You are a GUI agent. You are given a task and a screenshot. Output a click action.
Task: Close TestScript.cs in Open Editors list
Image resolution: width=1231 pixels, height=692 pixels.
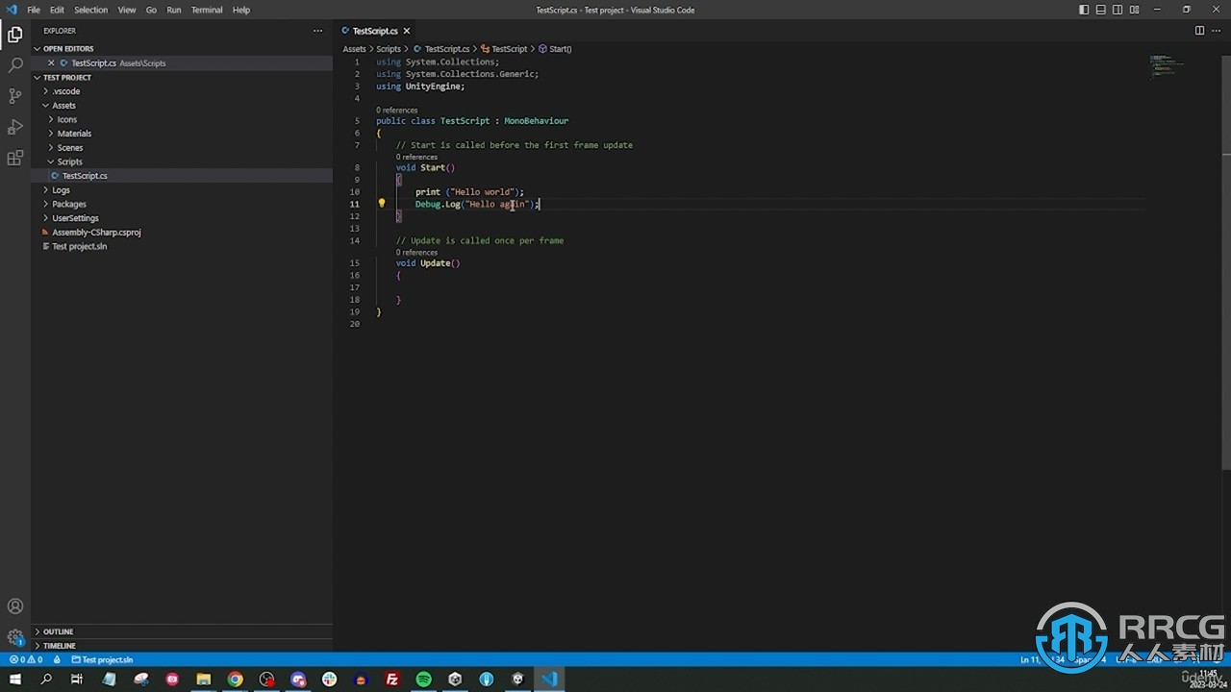click(51, 63)
